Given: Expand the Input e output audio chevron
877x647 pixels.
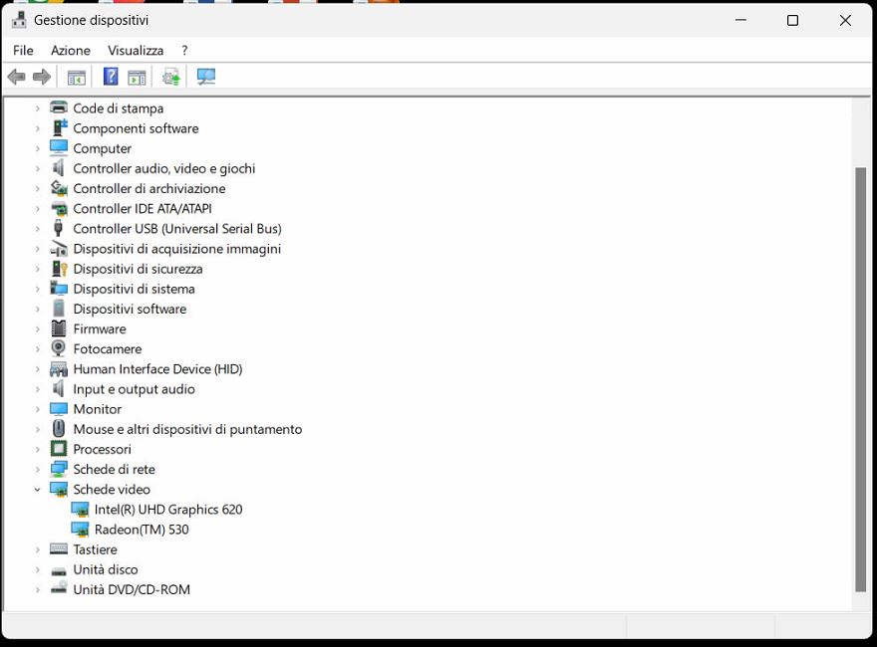Looking at the screenshot, I should coord(38,389).
